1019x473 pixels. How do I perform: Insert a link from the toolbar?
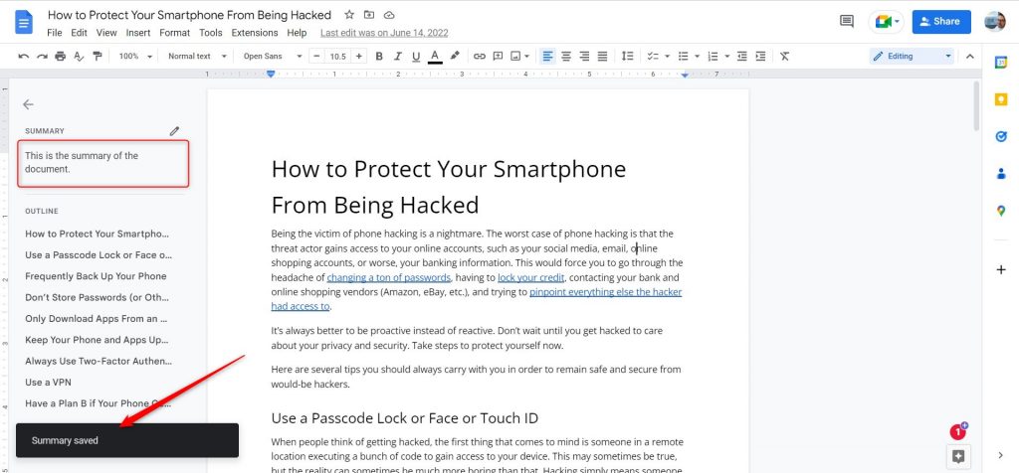(480, 57)
